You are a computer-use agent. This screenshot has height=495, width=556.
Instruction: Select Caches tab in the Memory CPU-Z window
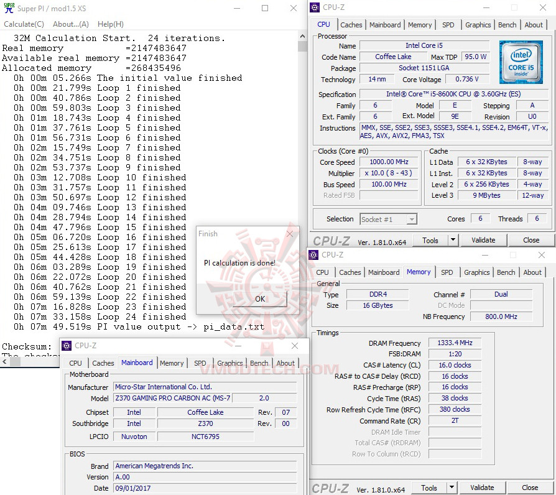point(350,272)
